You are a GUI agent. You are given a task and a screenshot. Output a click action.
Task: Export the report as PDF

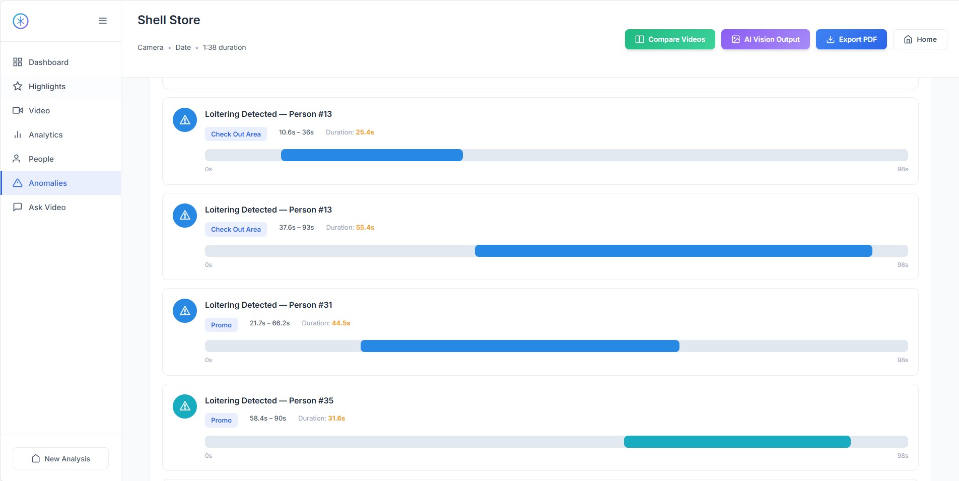pyautogui.click(x=851, y=39)
